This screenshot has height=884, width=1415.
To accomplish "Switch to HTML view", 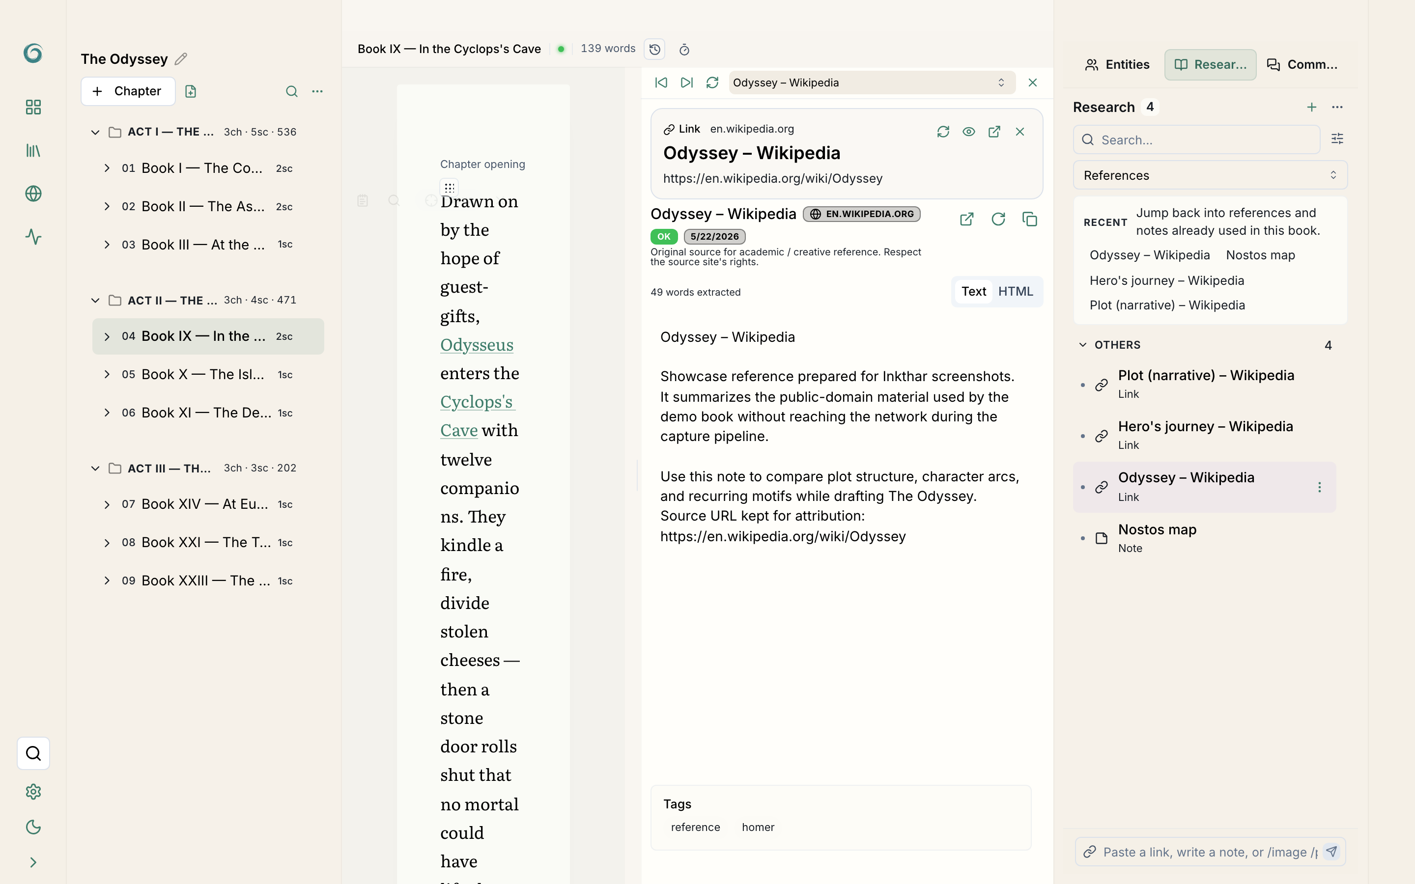I will 1016,291.
